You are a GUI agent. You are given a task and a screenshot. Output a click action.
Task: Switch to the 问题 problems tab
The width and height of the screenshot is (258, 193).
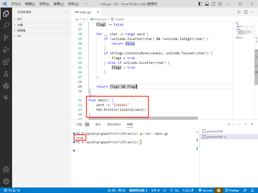coord(83,124)
